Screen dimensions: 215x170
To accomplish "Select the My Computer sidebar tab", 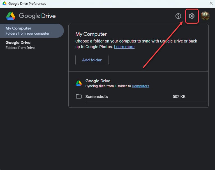I will pyautogui.click(x=32, y=31).
